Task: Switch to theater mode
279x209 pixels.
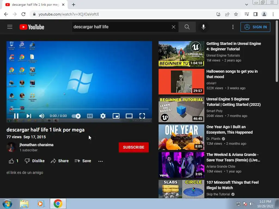Action: coord(129,116)
